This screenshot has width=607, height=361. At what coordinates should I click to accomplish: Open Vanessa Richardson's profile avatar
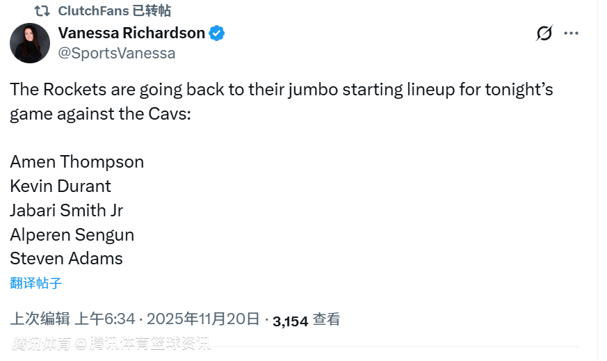[x=30, y=43]
